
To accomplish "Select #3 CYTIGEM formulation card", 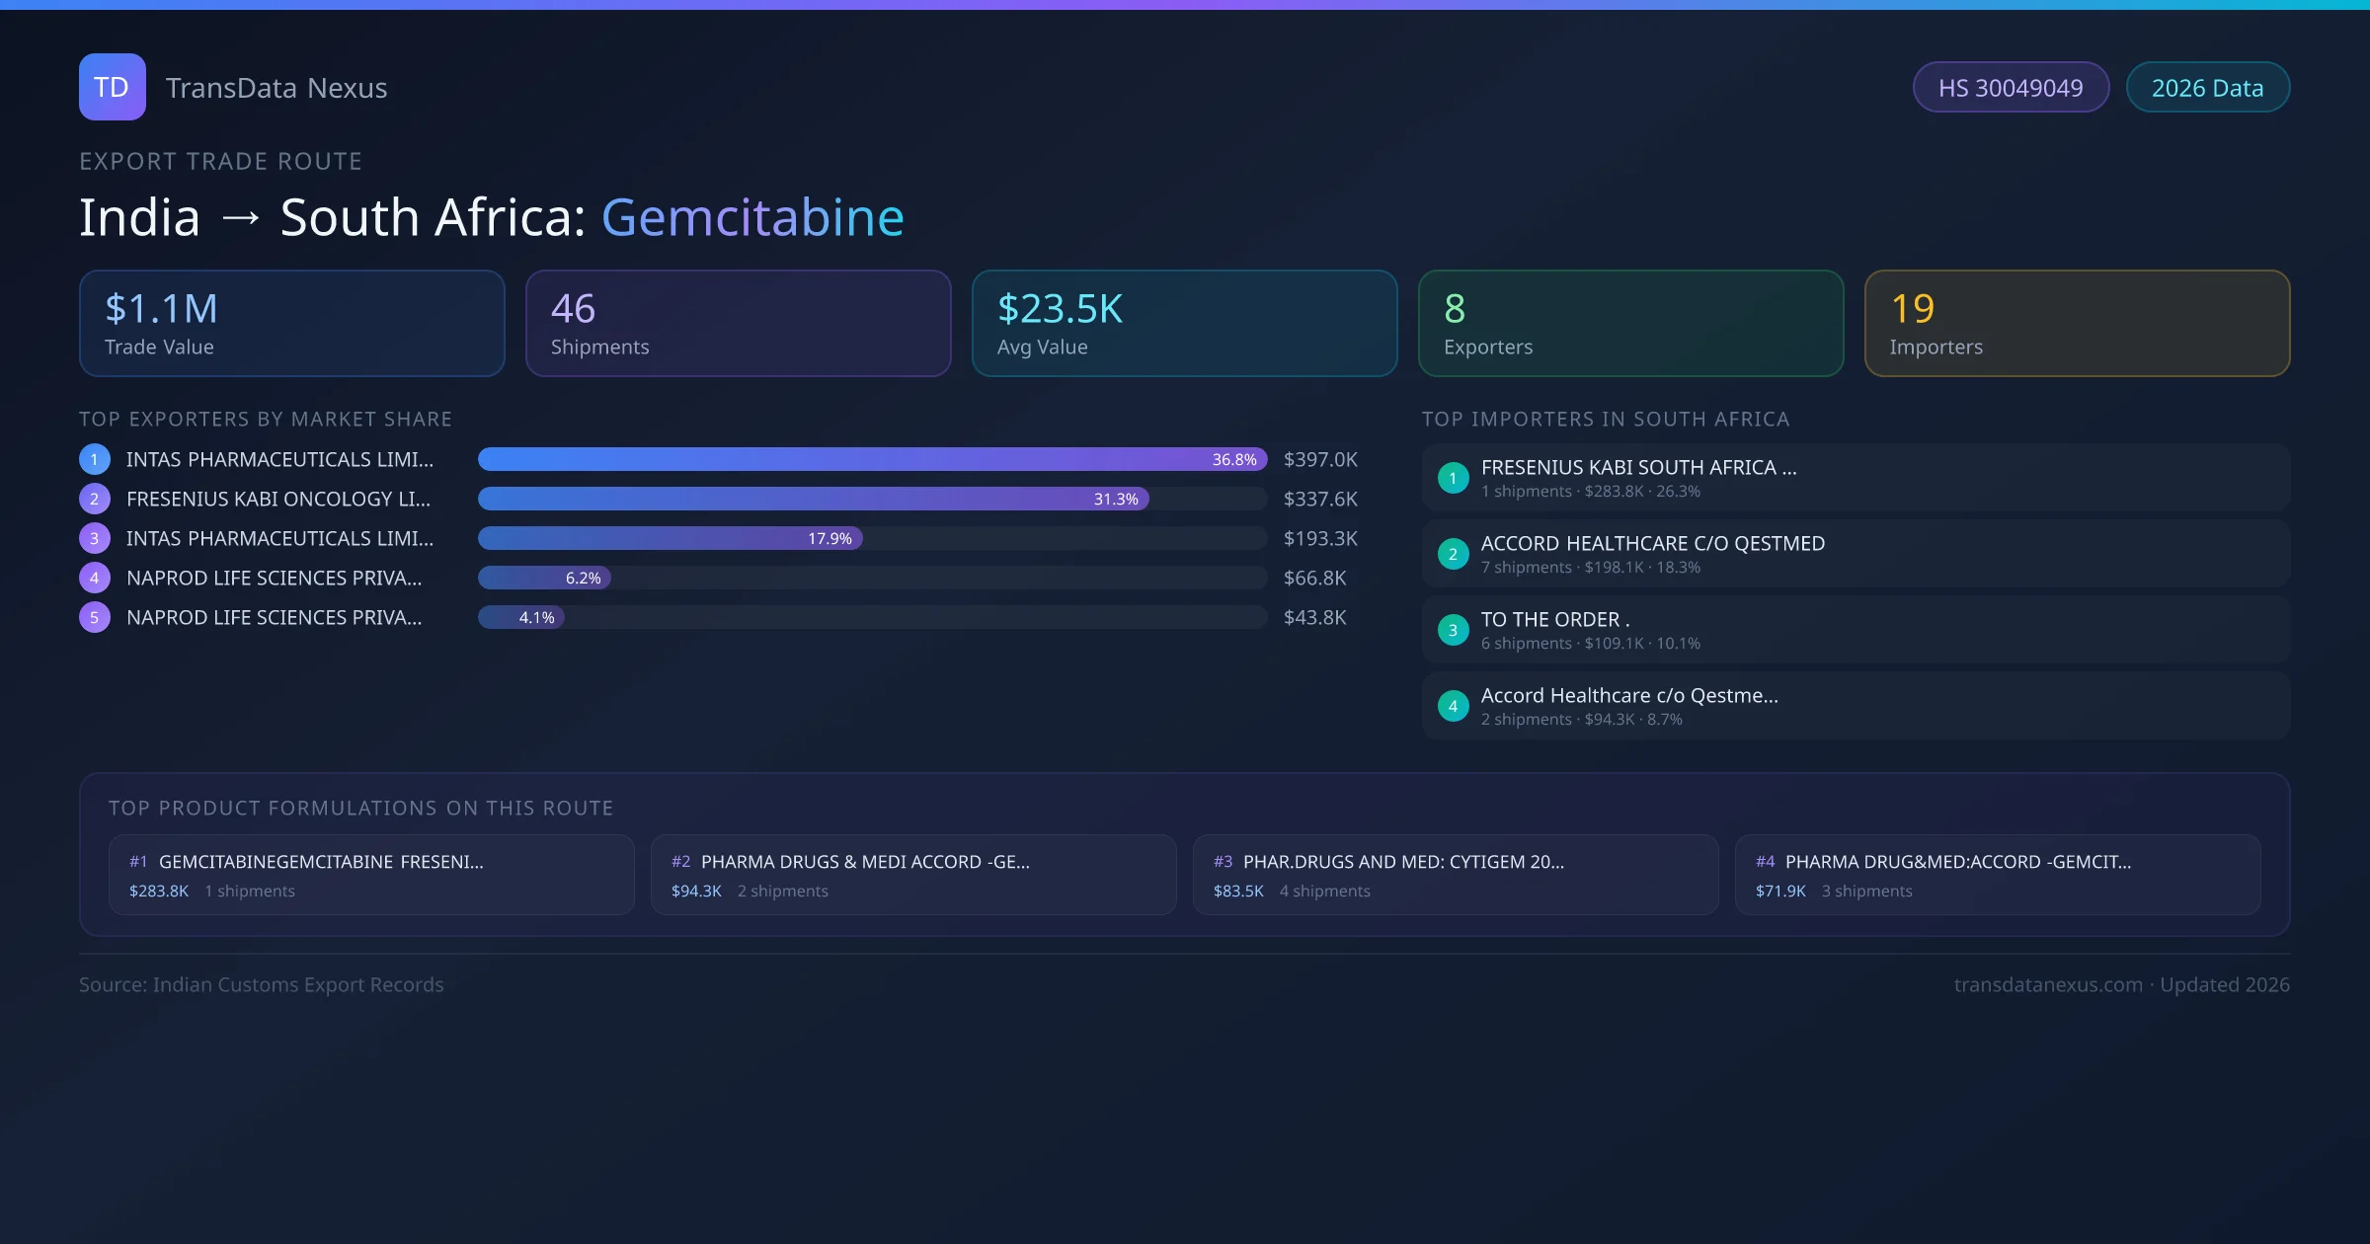I will [x=1455, y=875].
